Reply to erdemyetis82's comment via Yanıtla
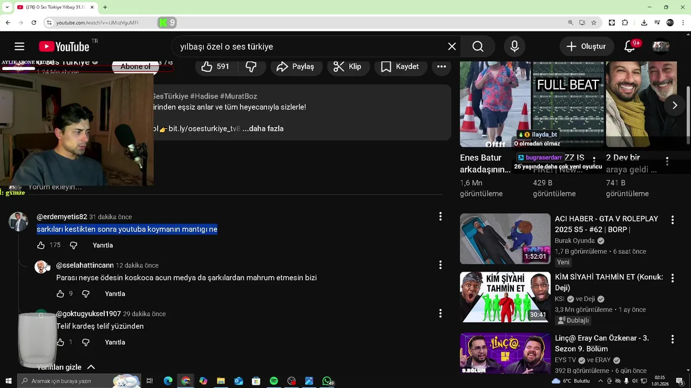This screenshot has width=691, height=388. tap(103, 245)
